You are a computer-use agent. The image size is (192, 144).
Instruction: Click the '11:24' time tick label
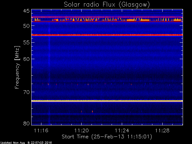122,131
